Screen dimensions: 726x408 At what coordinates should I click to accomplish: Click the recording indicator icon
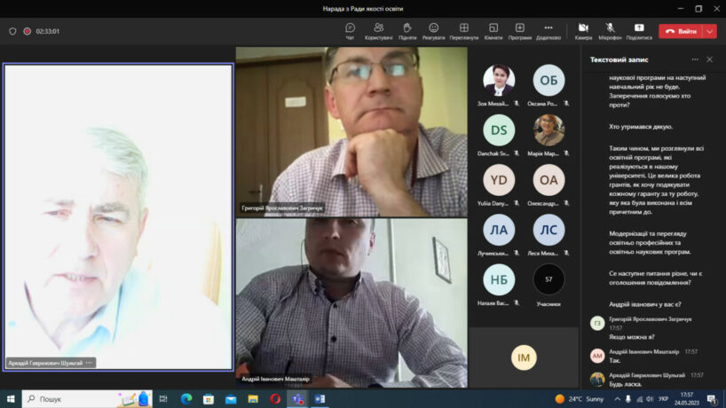pos(27,31)
